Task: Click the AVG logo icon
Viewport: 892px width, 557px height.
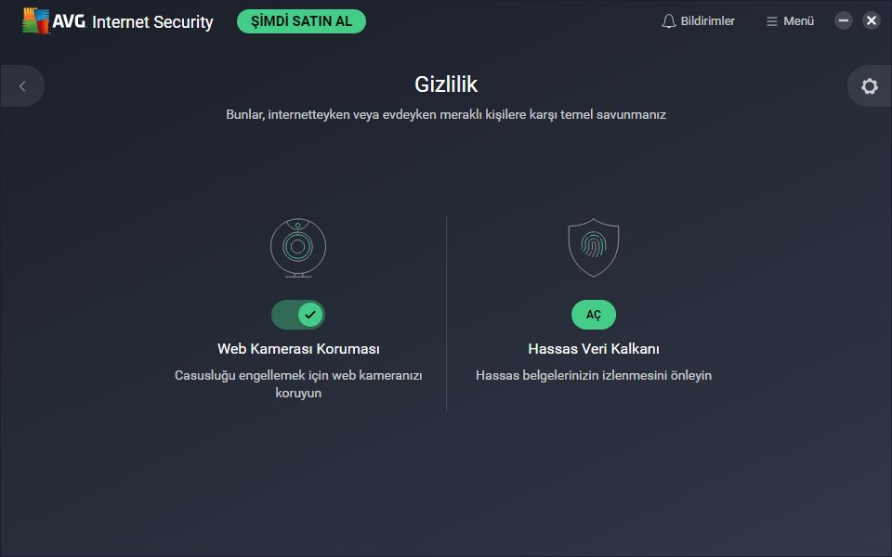Action: coord(35,21)
